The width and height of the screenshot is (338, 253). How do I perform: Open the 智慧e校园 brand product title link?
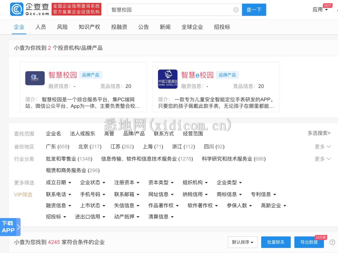pos(197,75)
